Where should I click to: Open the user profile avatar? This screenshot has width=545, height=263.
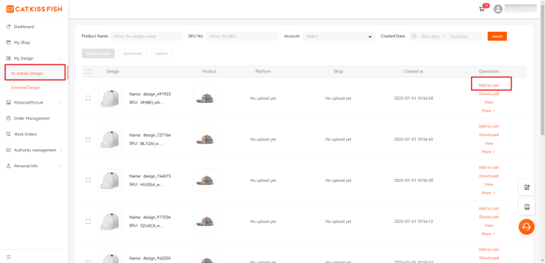coord(498,9)
